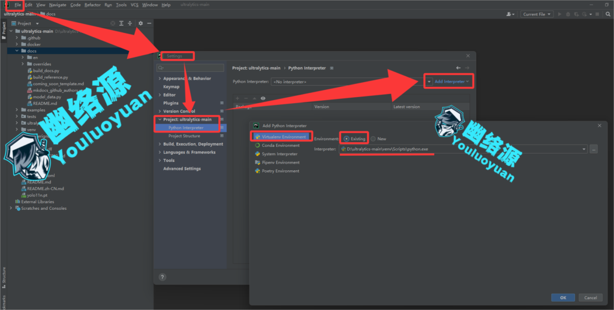Open the Refactor menu
This screenshot has width=614, height=310.
pos(92,5)
